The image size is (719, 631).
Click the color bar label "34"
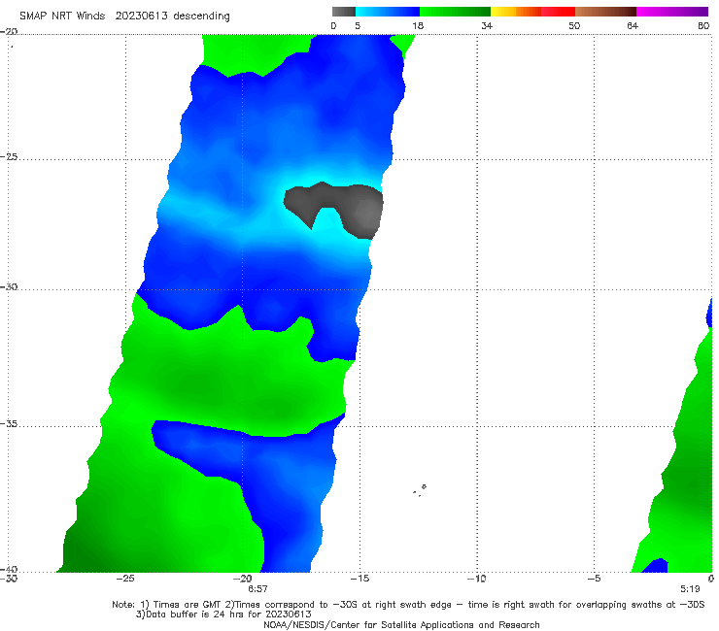pos(487,25)
